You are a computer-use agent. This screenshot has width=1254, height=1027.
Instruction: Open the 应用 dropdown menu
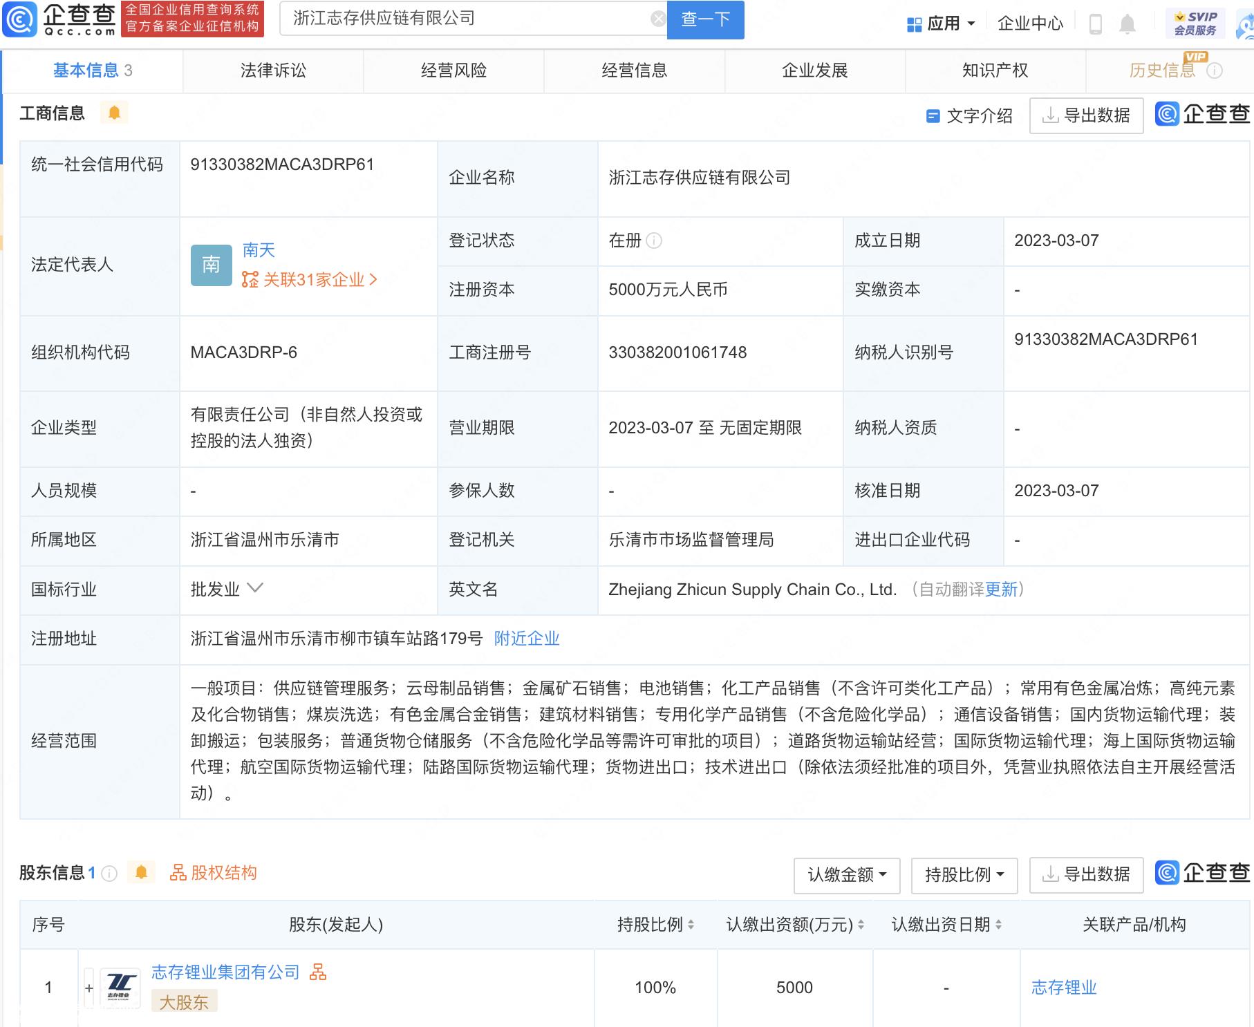(x=942, y=24)
